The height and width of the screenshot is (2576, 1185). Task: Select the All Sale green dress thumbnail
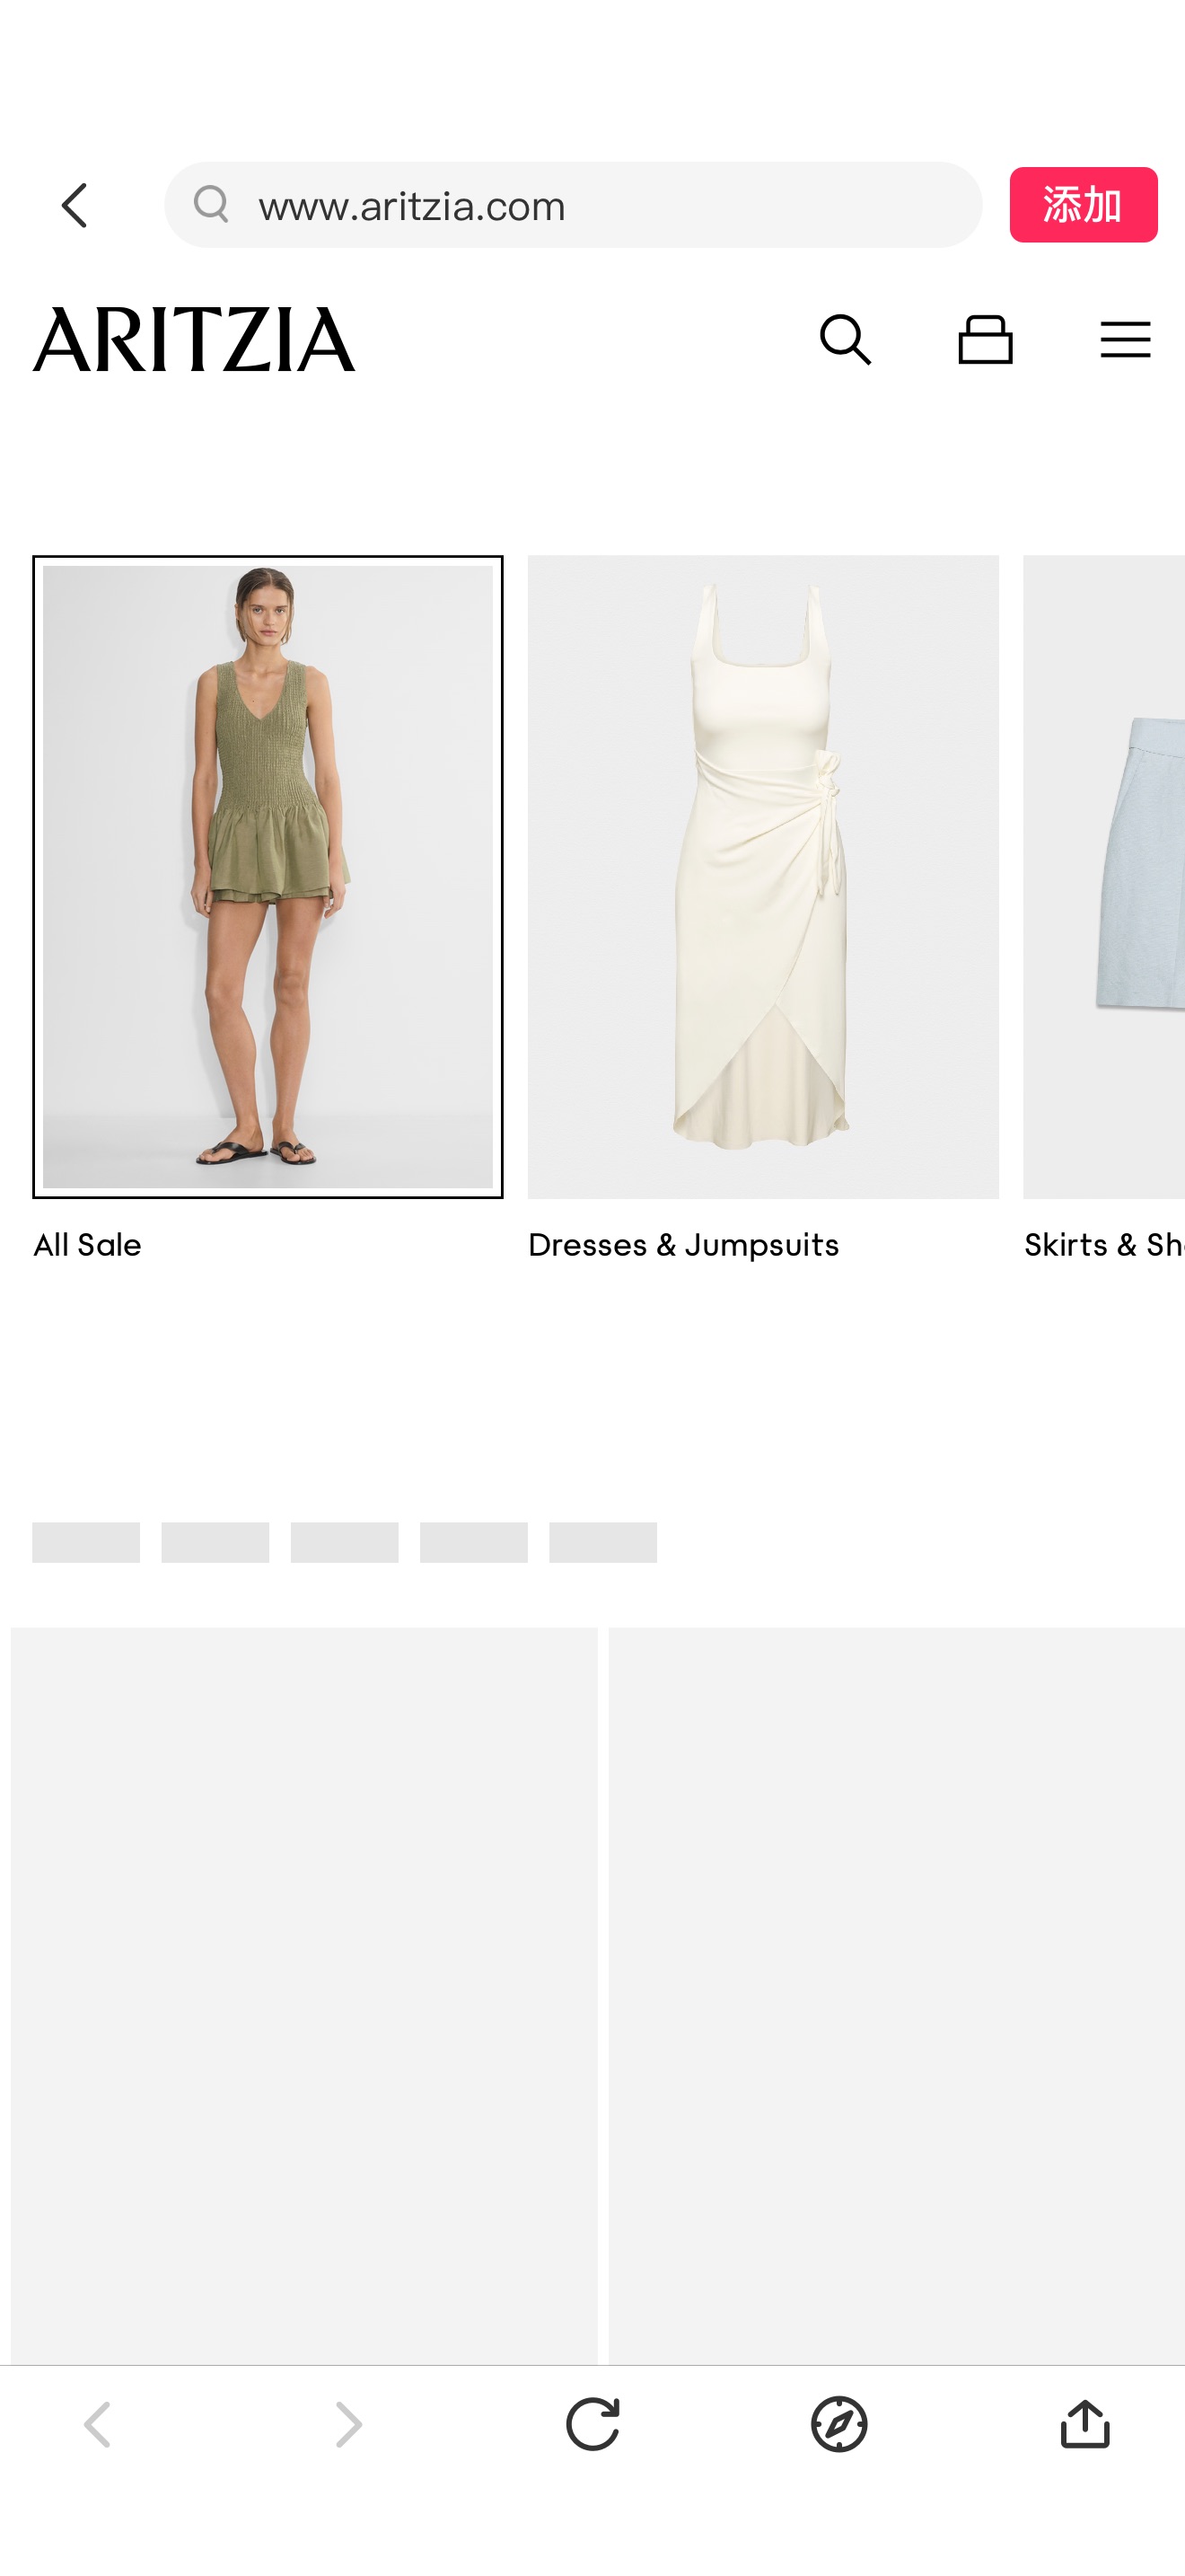(x=268, y=877)
